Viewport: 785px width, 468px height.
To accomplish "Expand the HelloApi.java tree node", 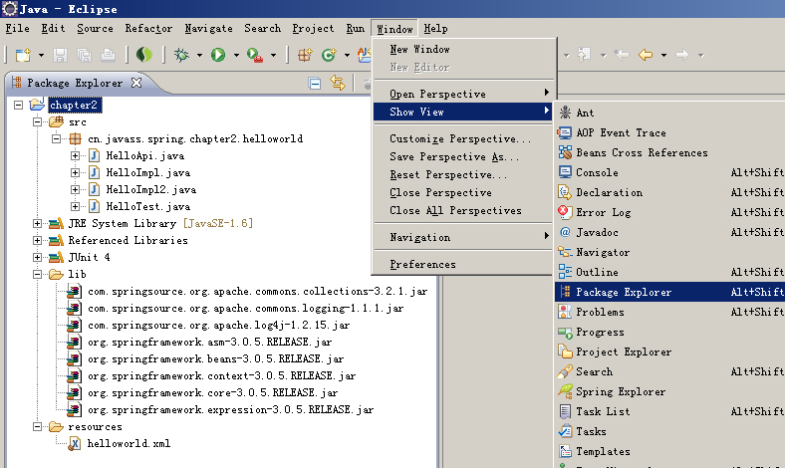I will point(76,156).
